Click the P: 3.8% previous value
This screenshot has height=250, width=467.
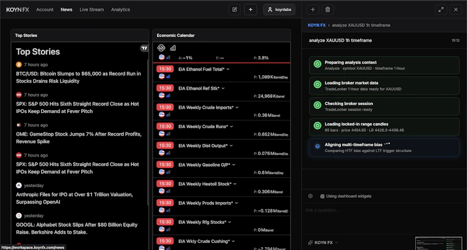pyautogui.click(x=261, y=58)
